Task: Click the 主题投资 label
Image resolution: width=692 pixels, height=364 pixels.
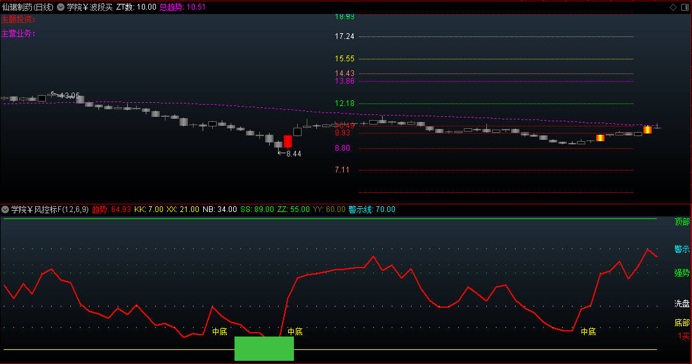Action: (18, 19)
